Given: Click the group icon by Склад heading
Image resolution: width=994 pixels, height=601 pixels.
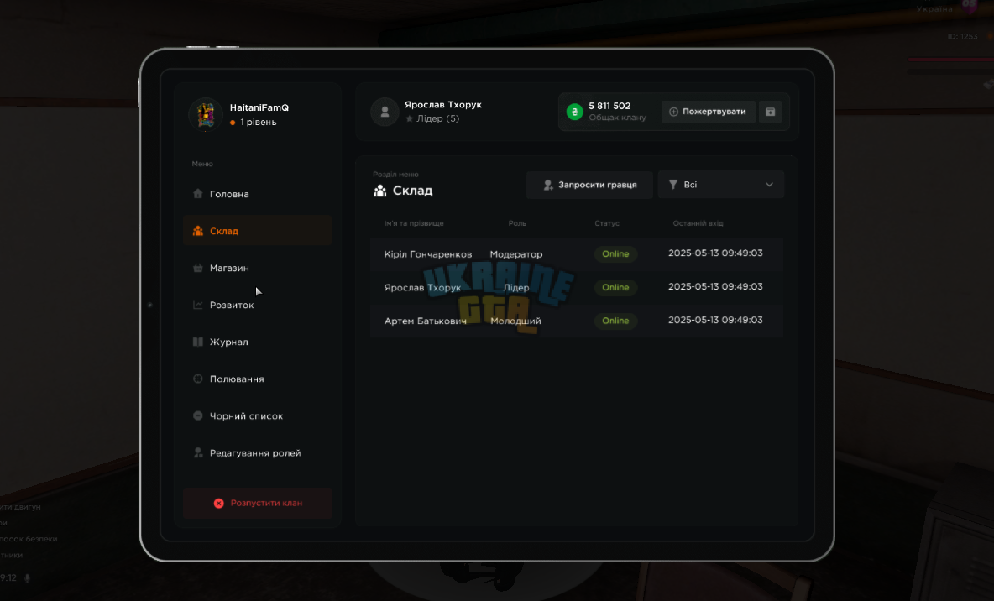Looking at the screenshot, I should click(380, 191).
